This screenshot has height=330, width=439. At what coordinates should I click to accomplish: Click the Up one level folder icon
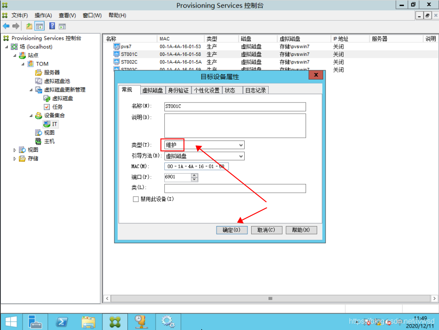(29, 26)
